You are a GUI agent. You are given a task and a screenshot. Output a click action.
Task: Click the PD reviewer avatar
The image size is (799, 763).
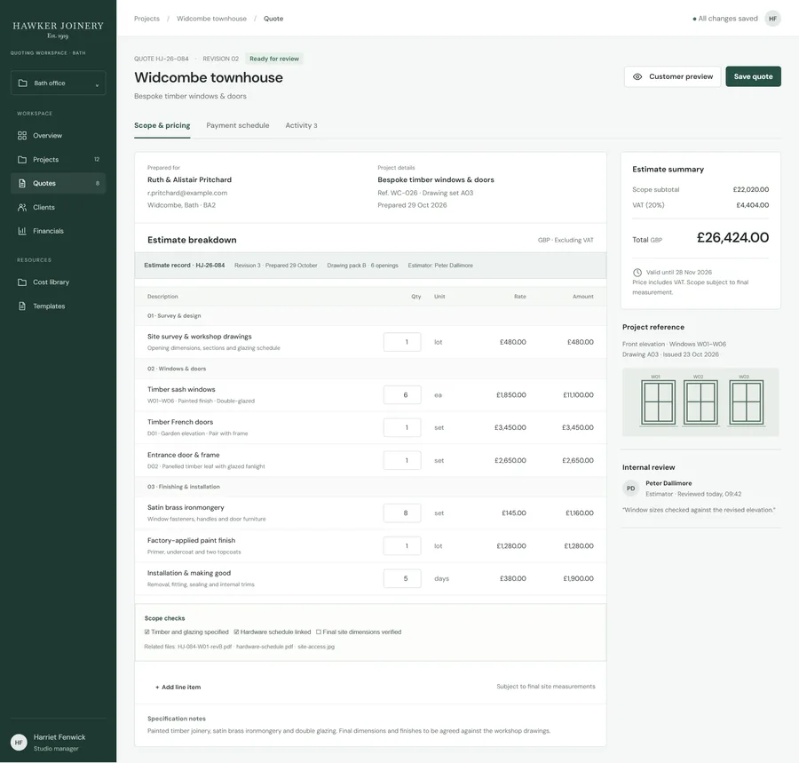point(631,489)
